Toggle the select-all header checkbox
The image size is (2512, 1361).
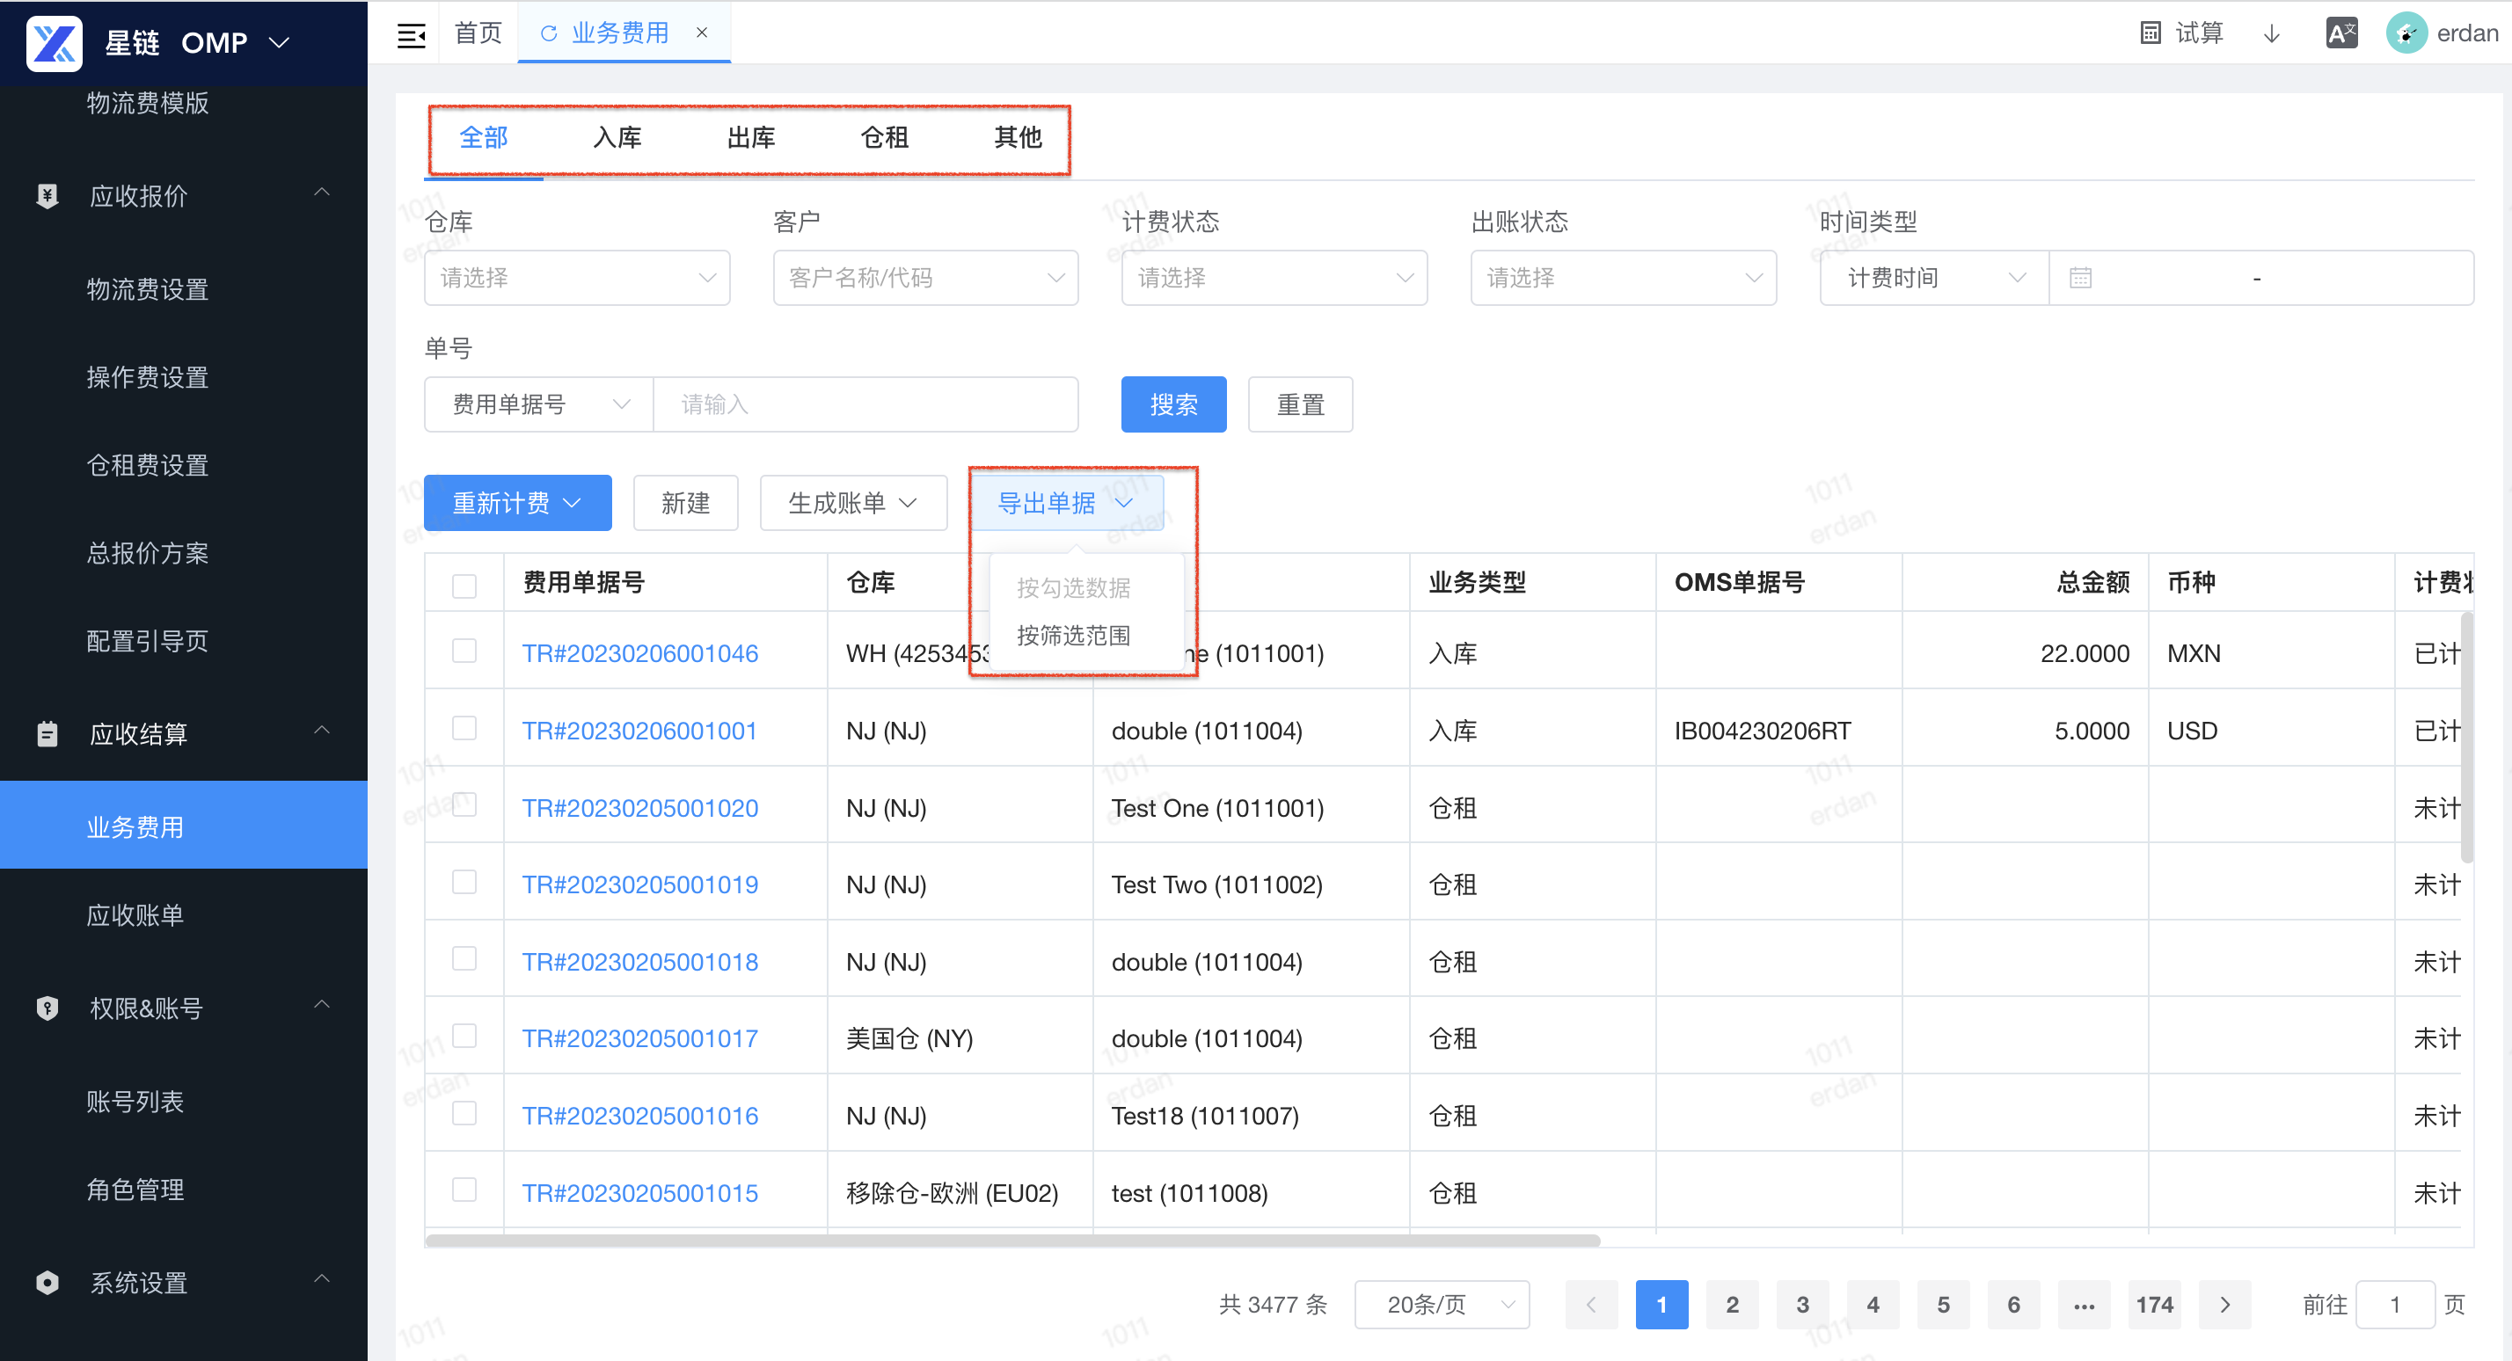point(464,585)
